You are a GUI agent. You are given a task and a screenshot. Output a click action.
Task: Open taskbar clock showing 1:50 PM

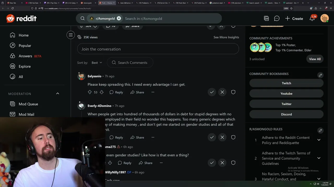325,184
